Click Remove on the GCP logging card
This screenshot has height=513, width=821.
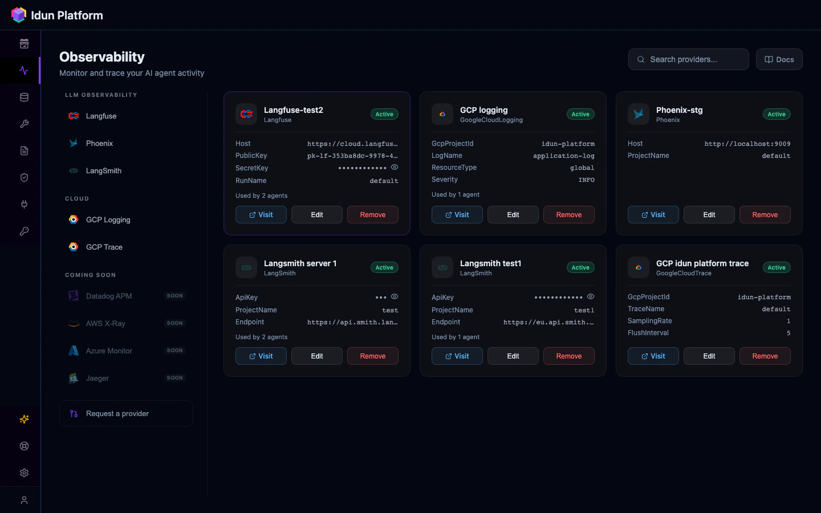[x=568, y=214]
